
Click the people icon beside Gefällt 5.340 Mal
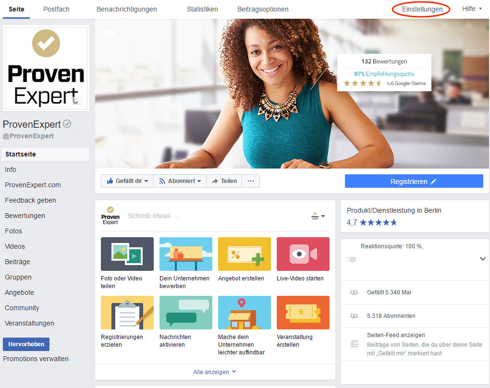coord(354,292)
